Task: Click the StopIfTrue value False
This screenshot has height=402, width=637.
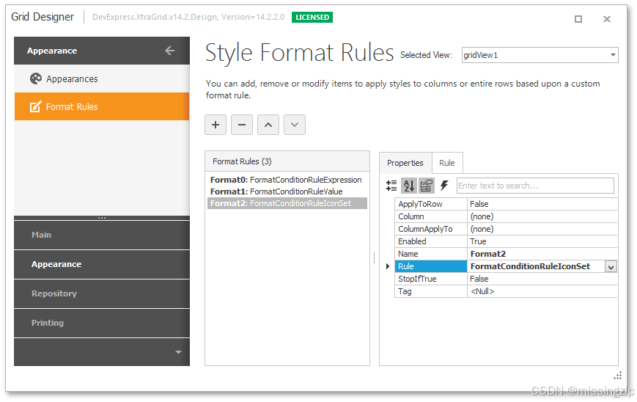Action: pyautogui.click(x=479, y=279)
